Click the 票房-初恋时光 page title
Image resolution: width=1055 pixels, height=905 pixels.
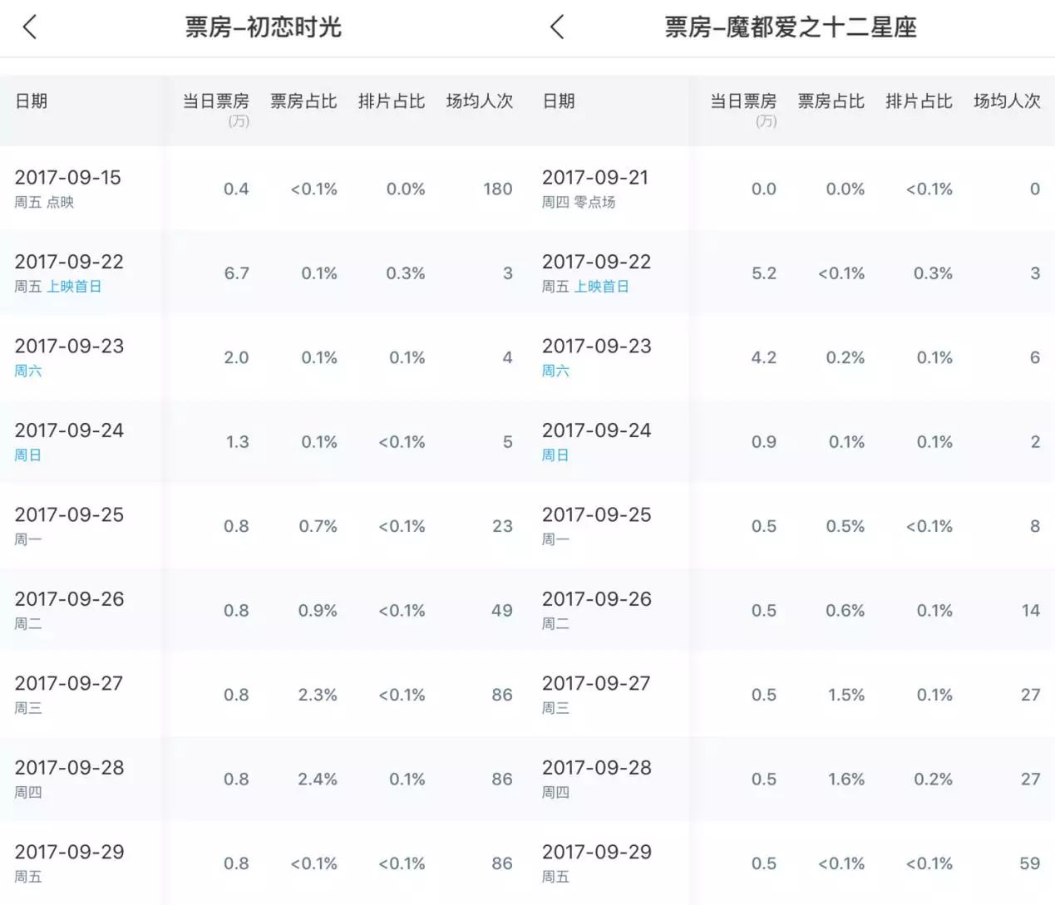263,27
